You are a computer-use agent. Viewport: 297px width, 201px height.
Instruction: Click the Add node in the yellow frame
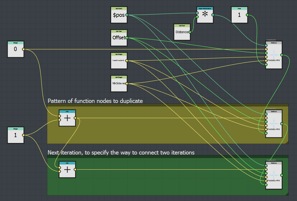(67, 118)
